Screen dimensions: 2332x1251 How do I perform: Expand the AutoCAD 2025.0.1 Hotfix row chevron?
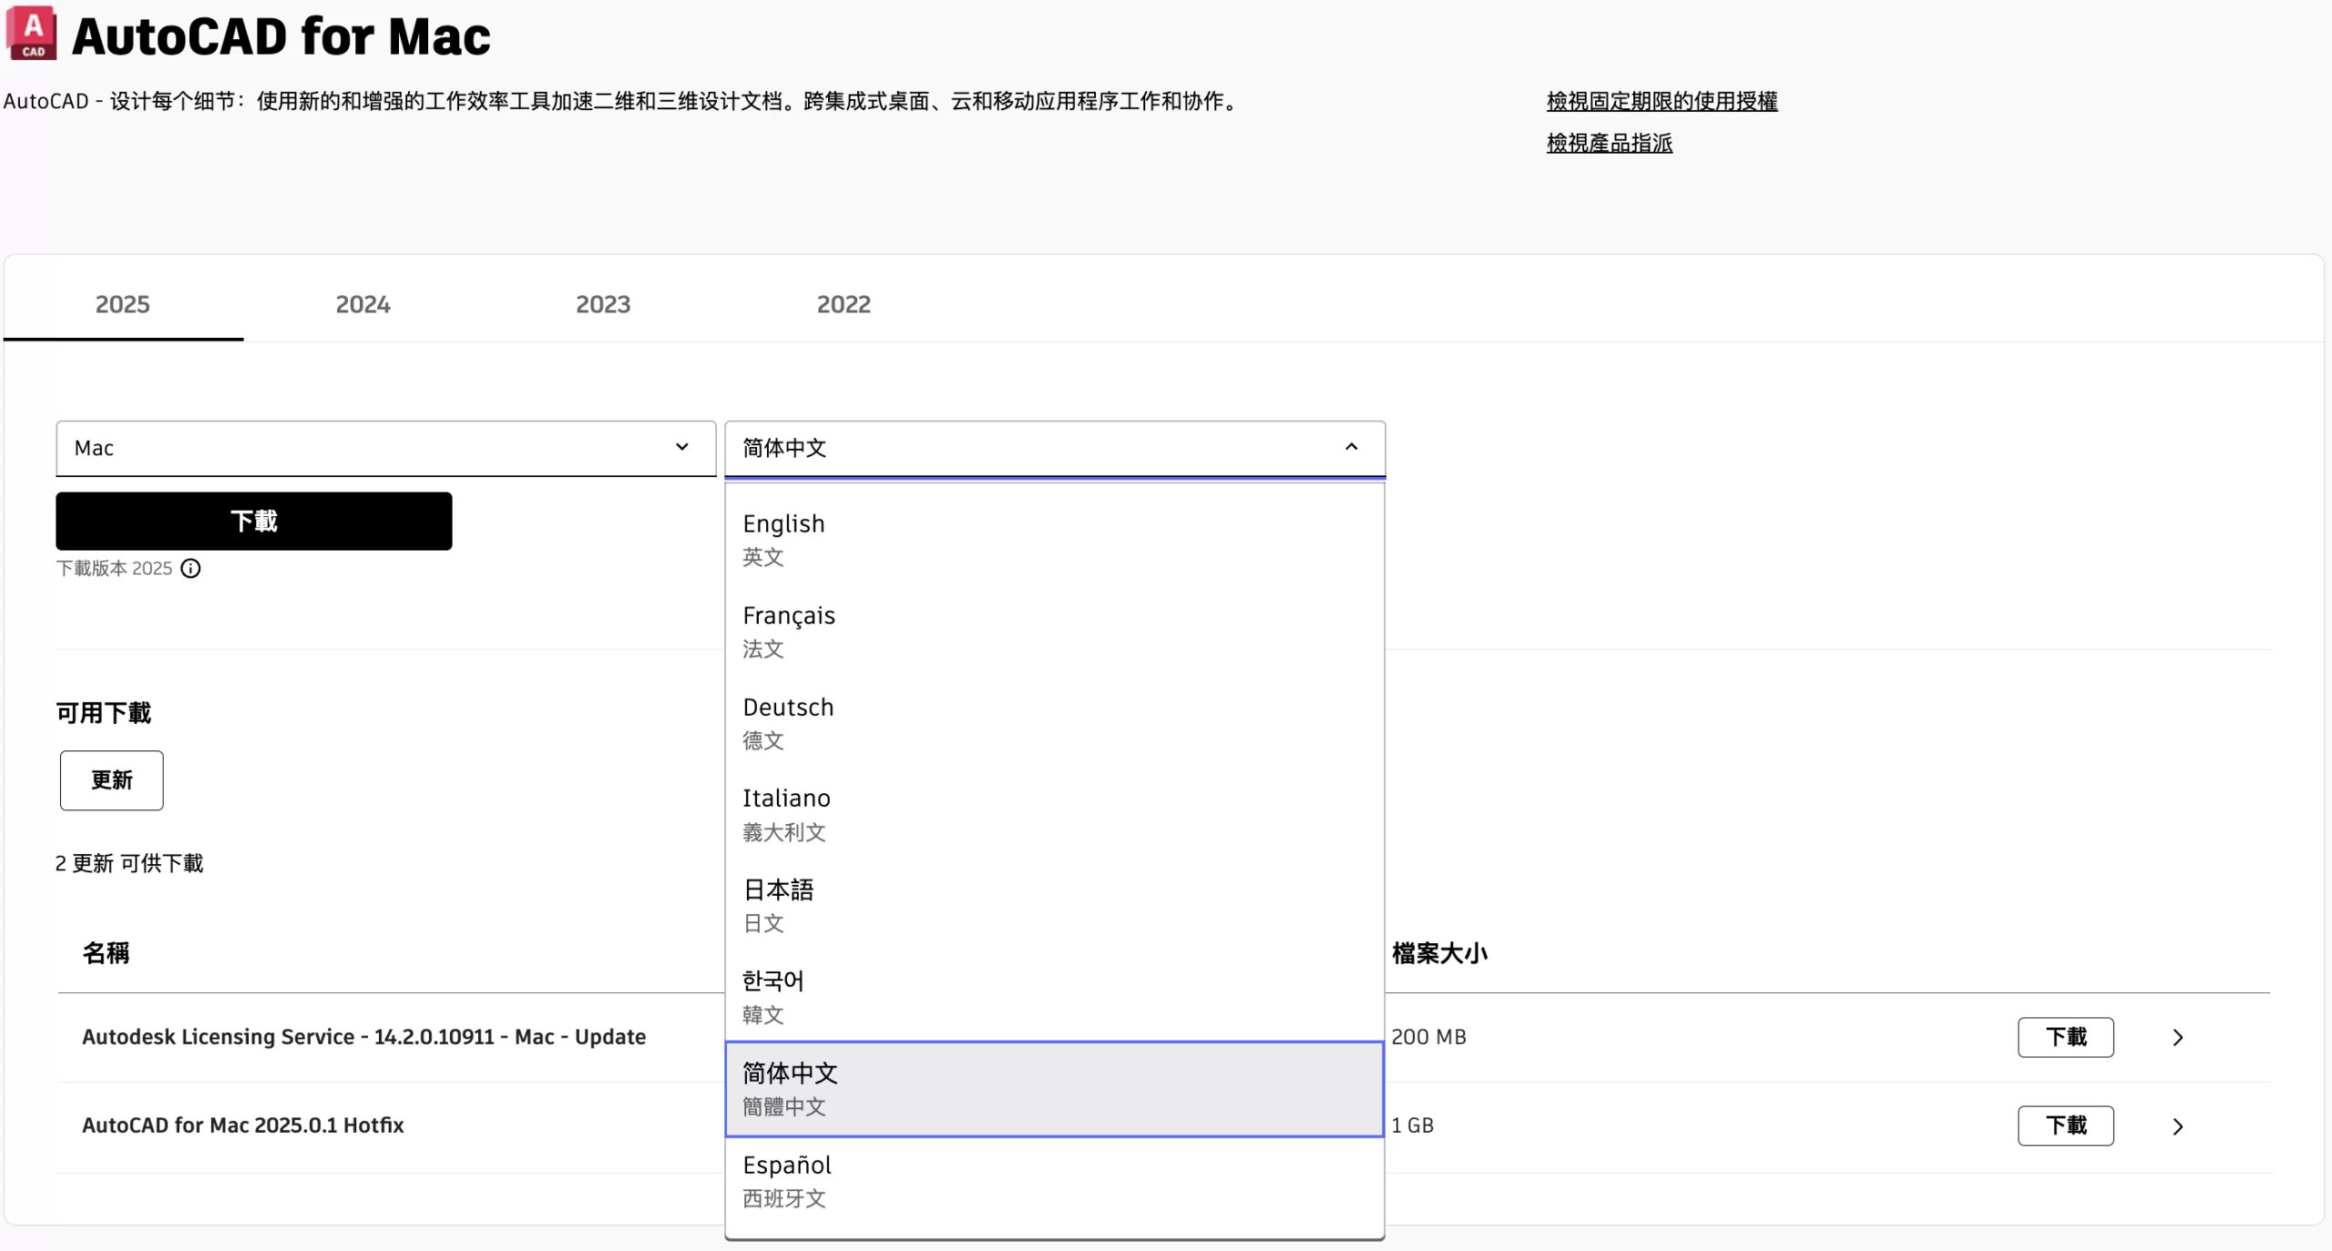coord(2178,1126)
